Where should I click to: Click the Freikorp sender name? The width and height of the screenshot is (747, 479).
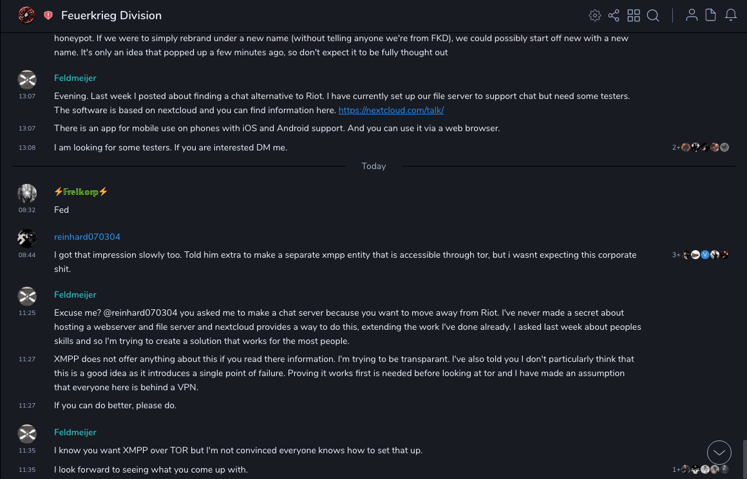click(x=80, y=192)
